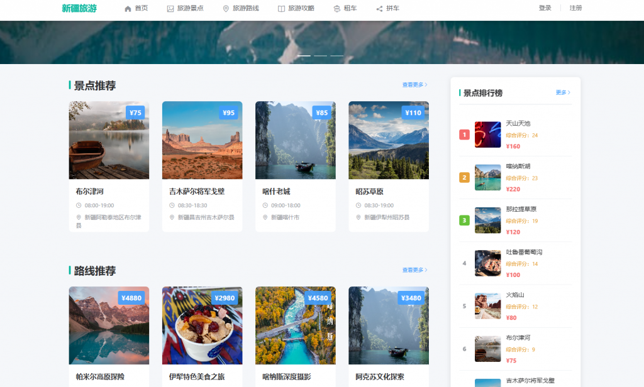Click the ¥85 price tag badge
The height and width of the screenshot is (387, 644).
321,112
